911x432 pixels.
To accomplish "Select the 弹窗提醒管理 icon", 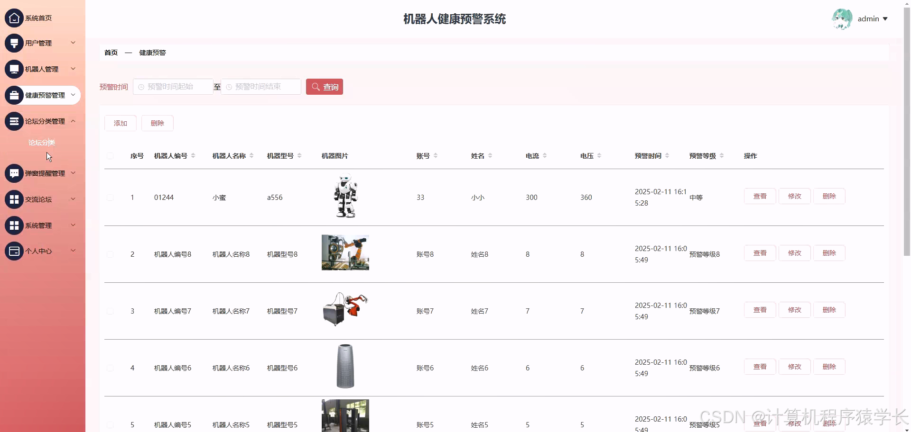I will tap(14, 173).
